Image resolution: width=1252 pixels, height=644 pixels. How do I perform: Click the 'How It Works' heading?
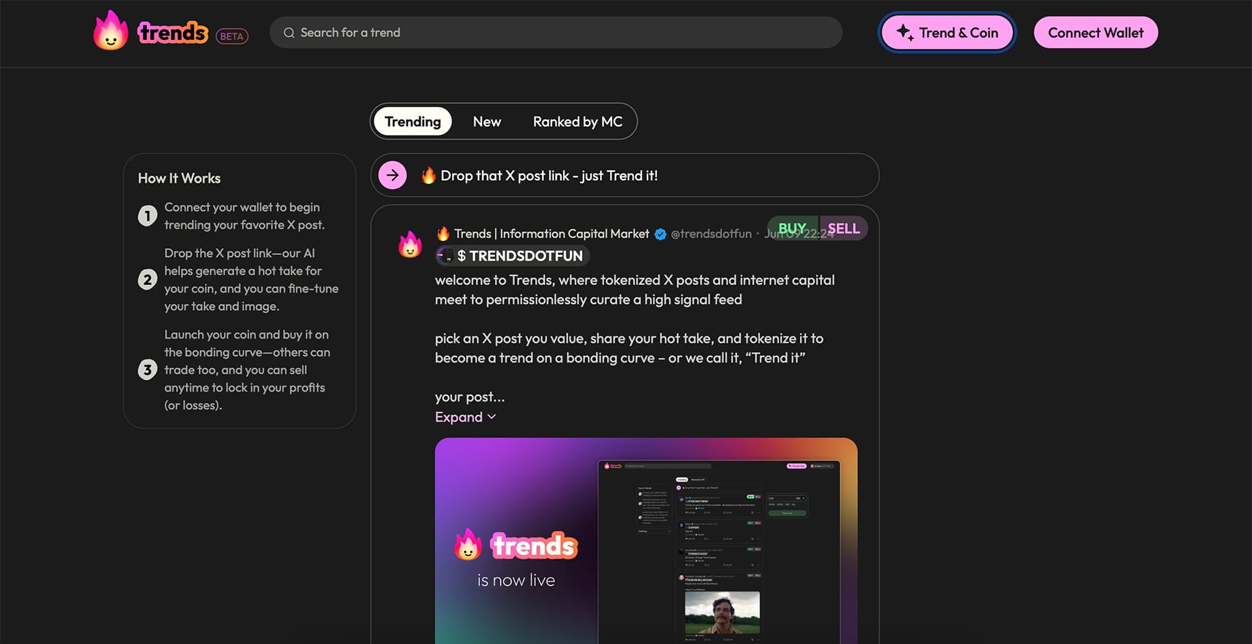179,178
